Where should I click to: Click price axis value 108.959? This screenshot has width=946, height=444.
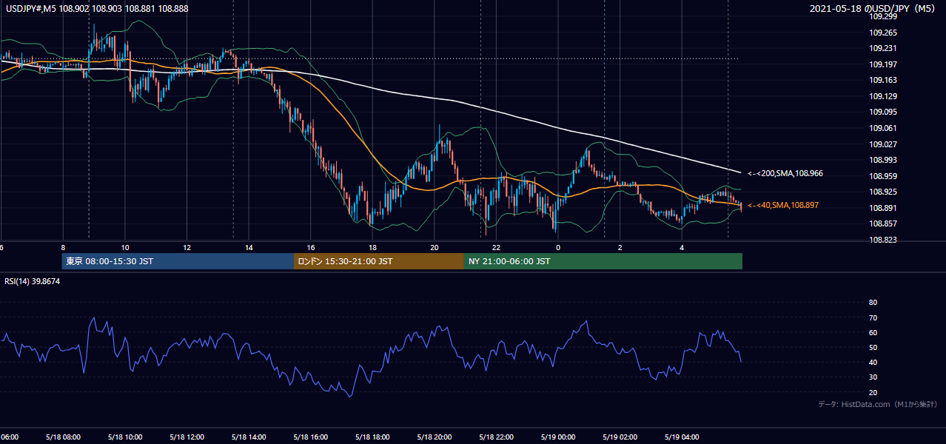882,176
